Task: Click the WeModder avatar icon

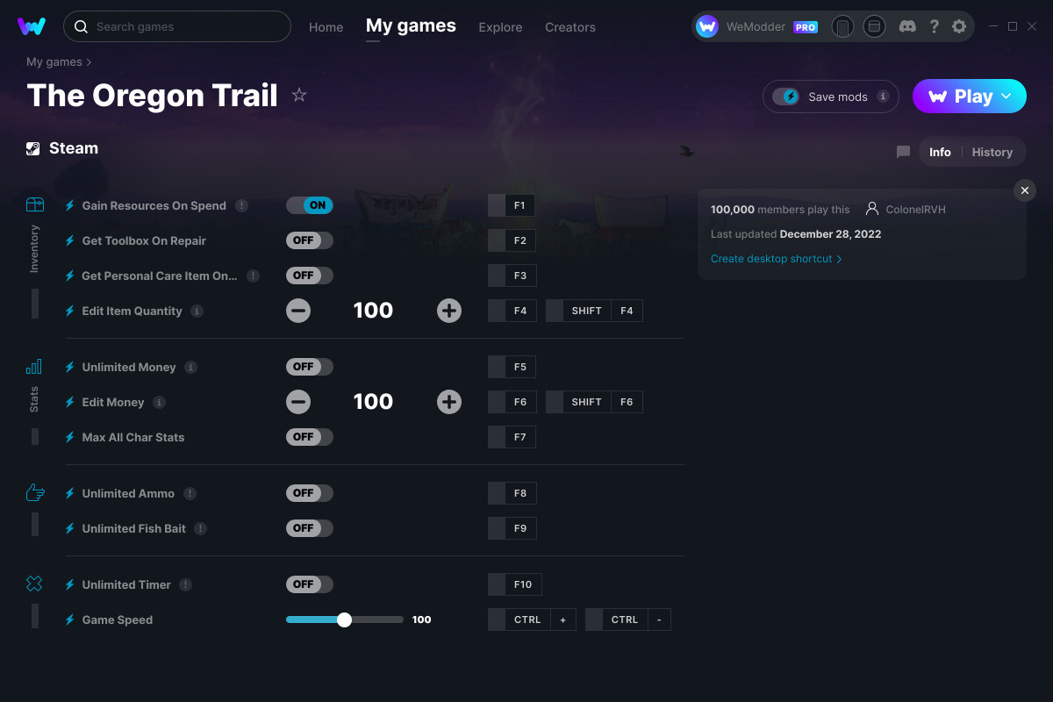Action: (x=707, y=26)
